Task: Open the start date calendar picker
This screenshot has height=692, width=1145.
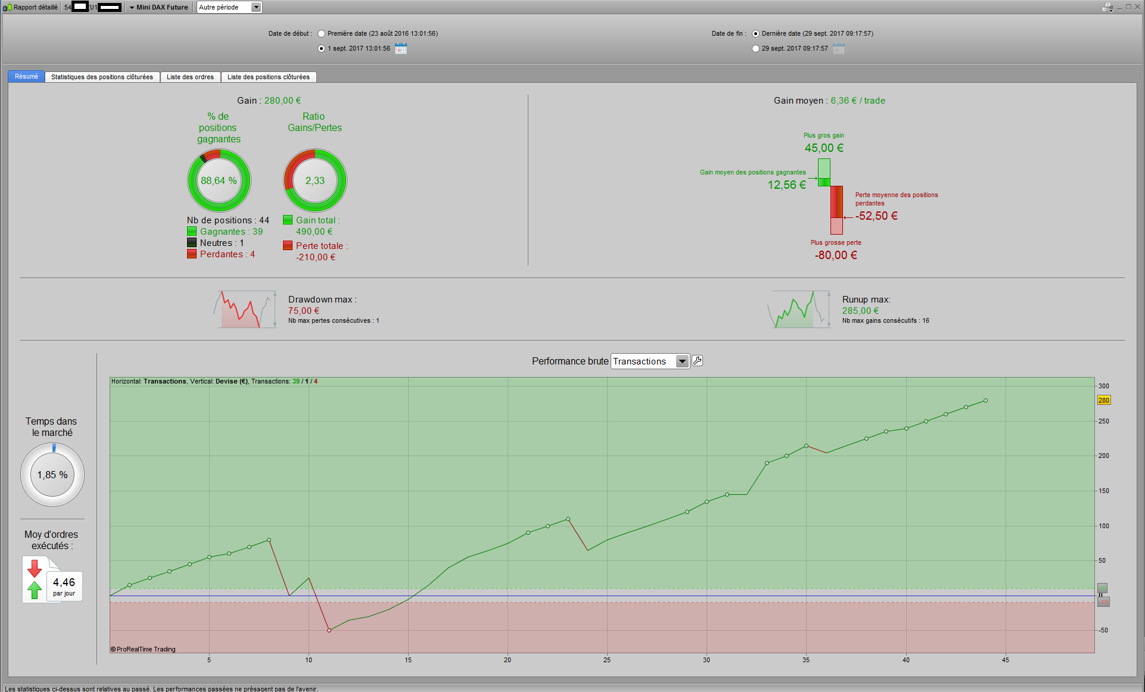Action: [x=401, y=49]
